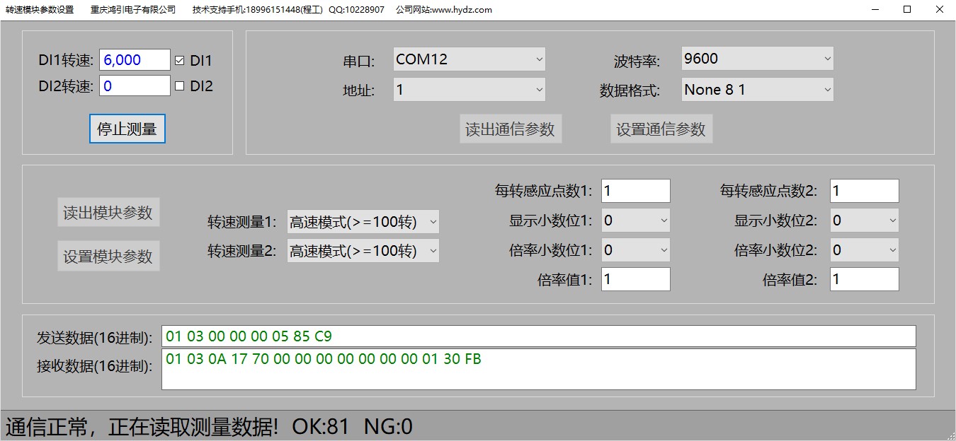Open the 串口 COM12 dropdown

(469, 59)
